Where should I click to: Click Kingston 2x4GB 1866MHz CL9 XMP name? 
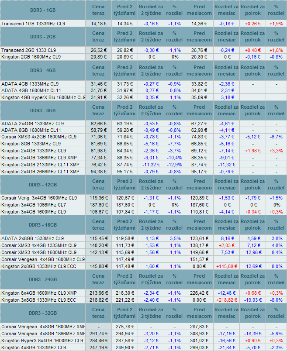pos(39,158)
